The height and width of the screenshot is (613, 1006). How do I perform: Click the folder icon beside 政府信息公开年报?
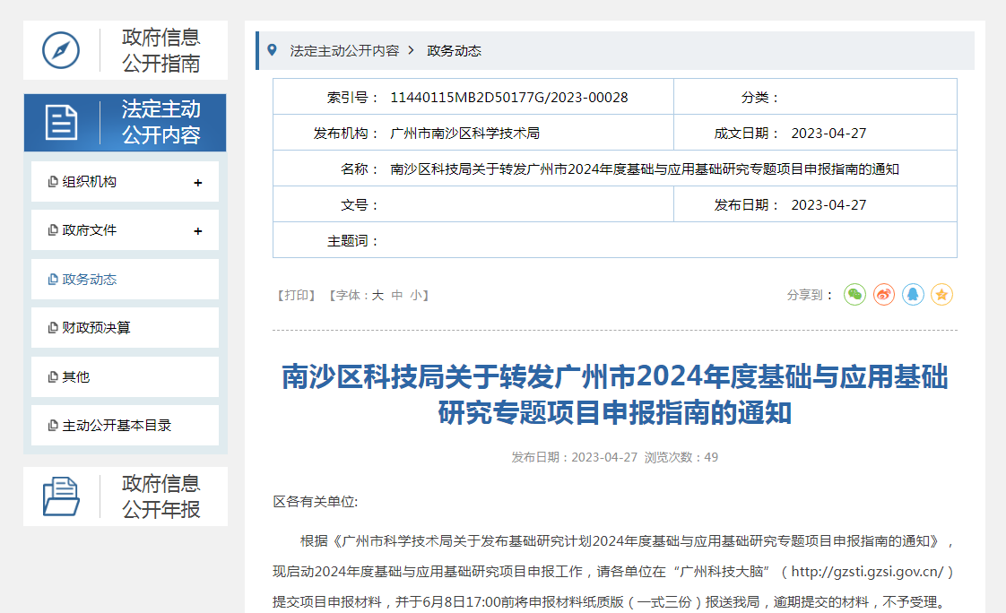pos(61,496)
